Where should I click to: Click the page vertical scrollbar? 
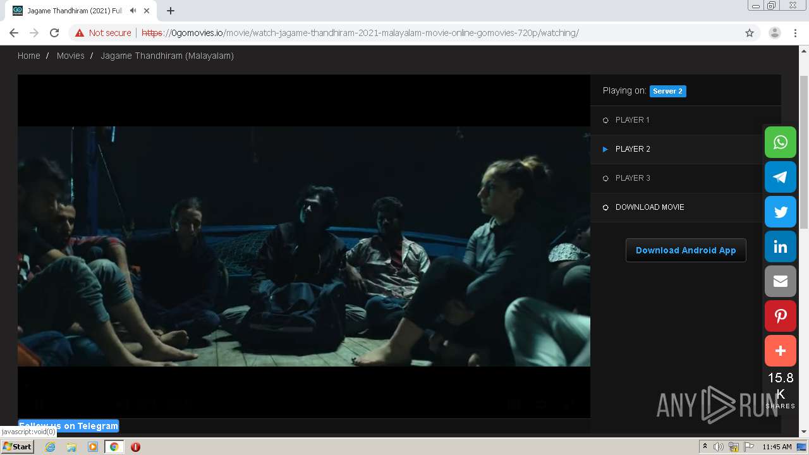click(804, 152)
